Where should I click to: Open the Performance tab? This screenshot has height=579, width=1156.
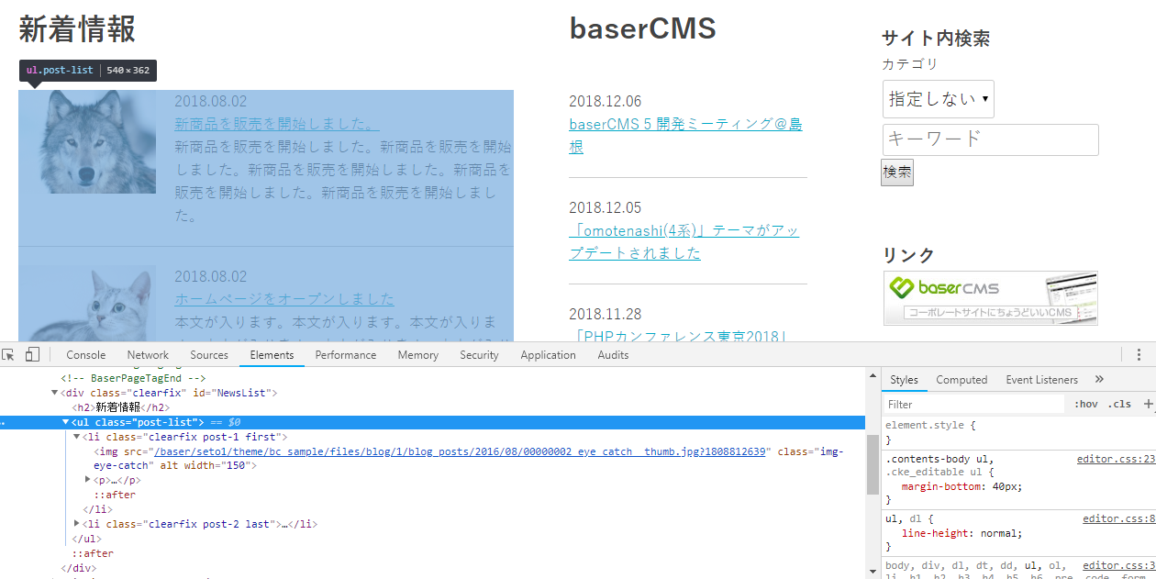pos(346,355)
